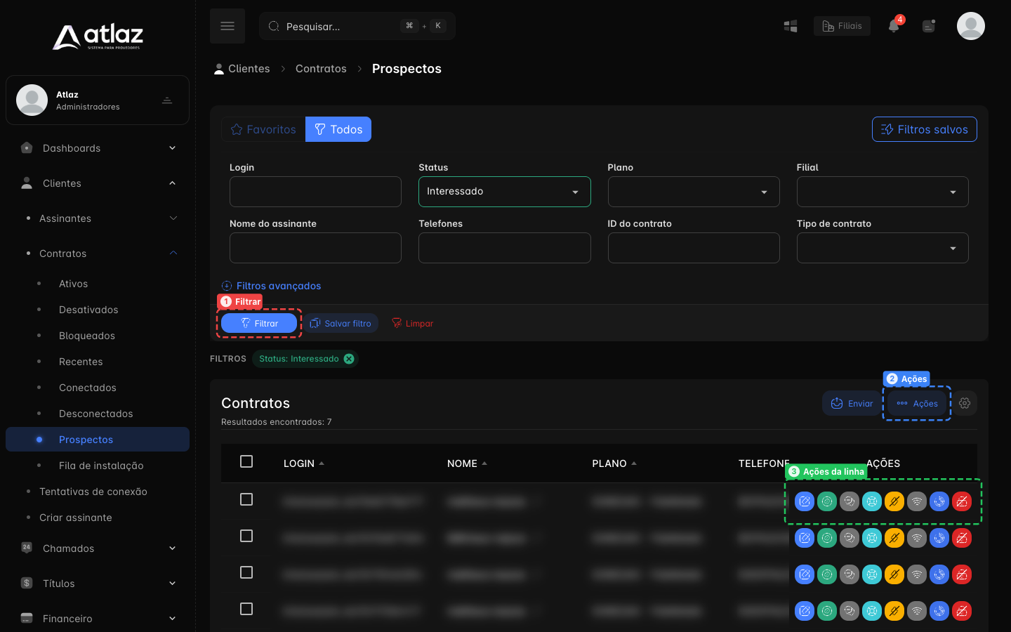The width and height of the screenshot is (1011, 632).
Task: Focus the Nome do assinante input field
Action: [x=315, y=248]
